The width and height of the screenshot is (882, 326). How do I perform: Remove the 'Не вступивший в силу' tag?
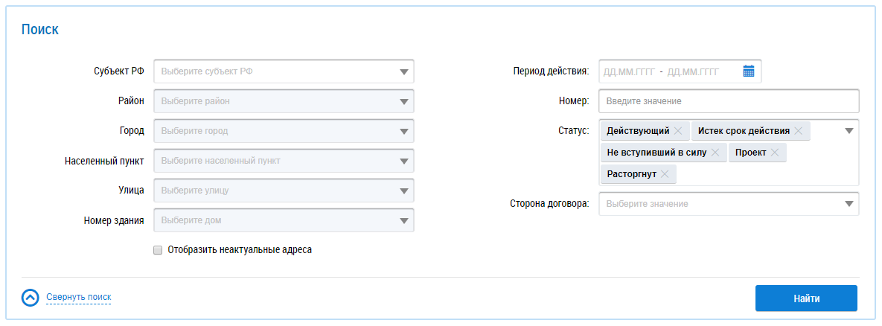[x=715, y=153]
